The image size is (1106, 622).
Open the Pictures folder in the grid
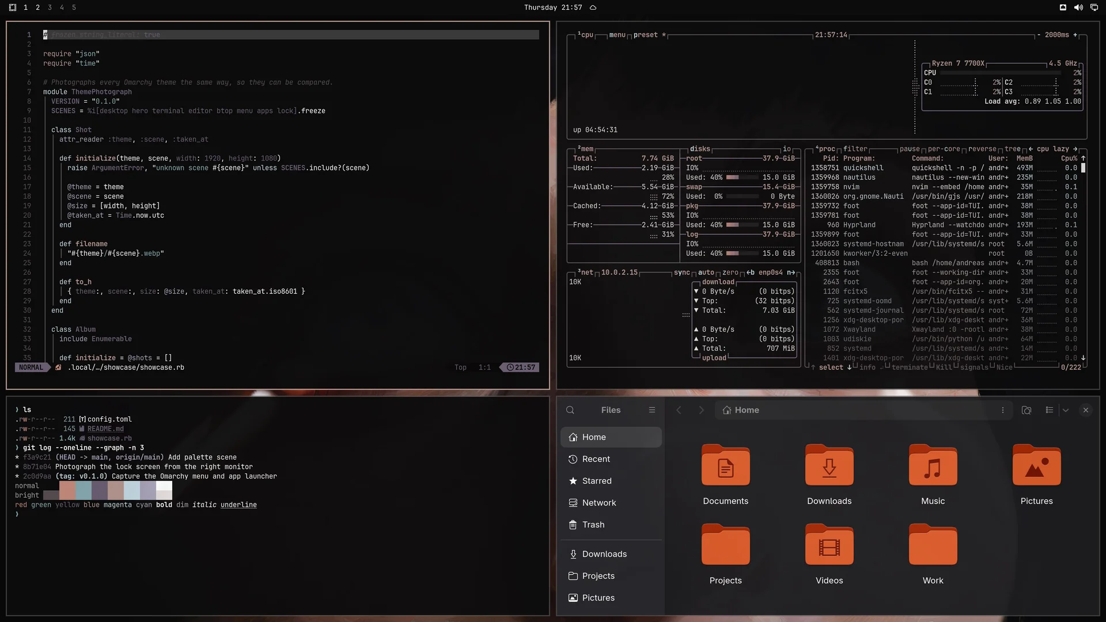[1037, 475]
